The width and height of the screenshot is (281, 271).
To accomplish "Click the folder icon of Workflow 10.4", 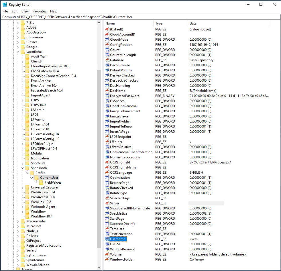I will pos(27,216).
